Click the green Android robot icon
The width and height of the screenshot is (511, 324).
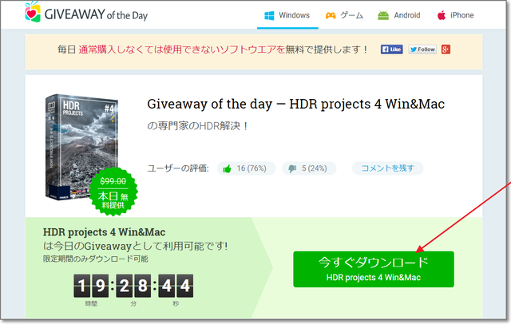[x=383, y=15]
